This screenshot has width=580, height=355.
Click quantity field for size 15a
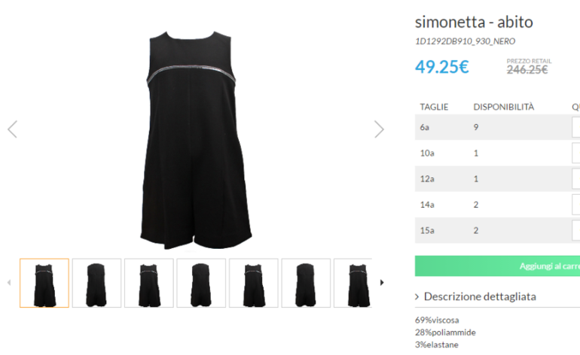click(576, 230)
